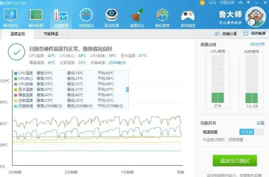
Task: Collapse the temperature legend panel arrow
Action: coord(127,89)
